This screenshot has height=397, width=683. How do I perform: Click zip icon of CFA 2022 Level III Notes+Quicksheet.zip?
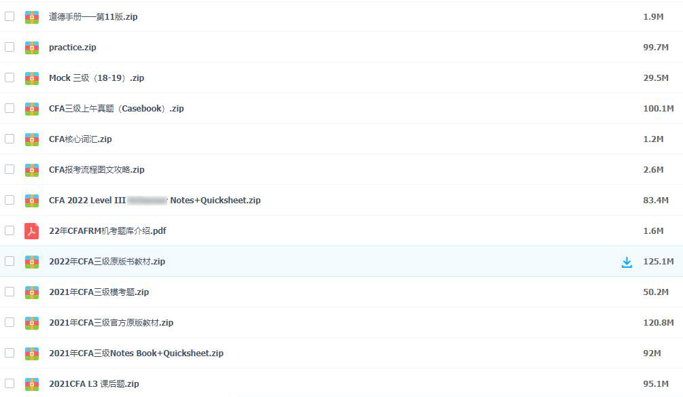point(32,201)
